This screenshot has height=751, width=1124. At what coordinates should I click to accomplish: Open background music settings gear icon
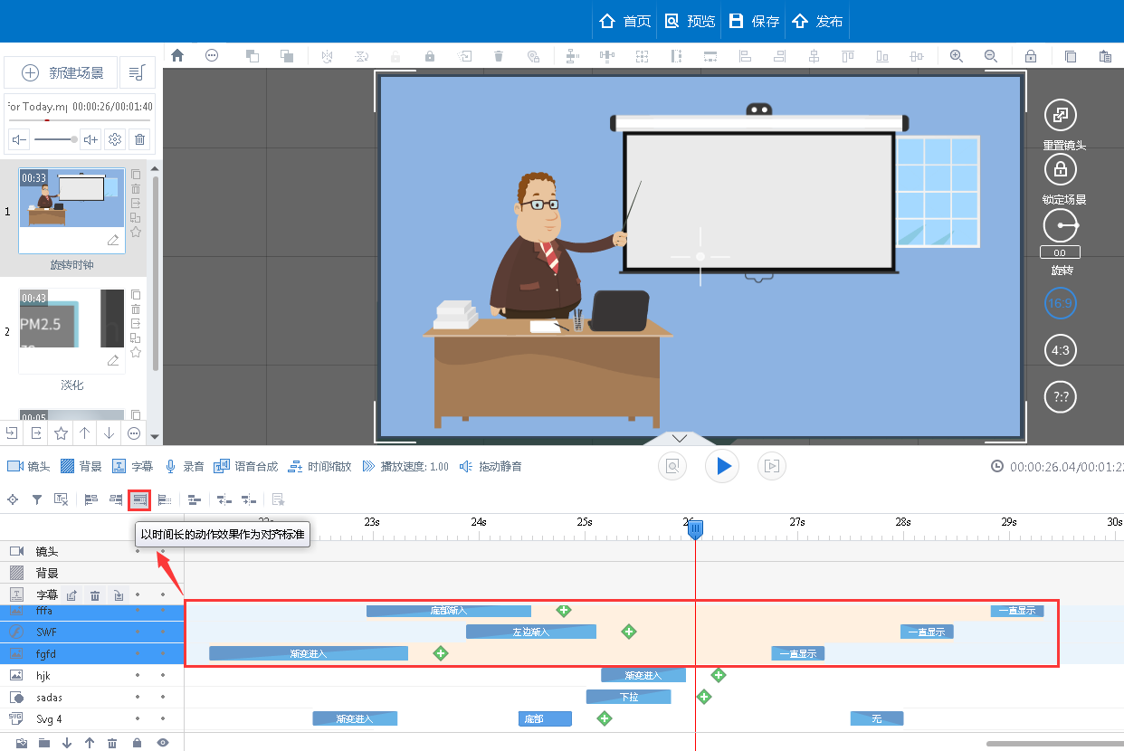[115, 139]
